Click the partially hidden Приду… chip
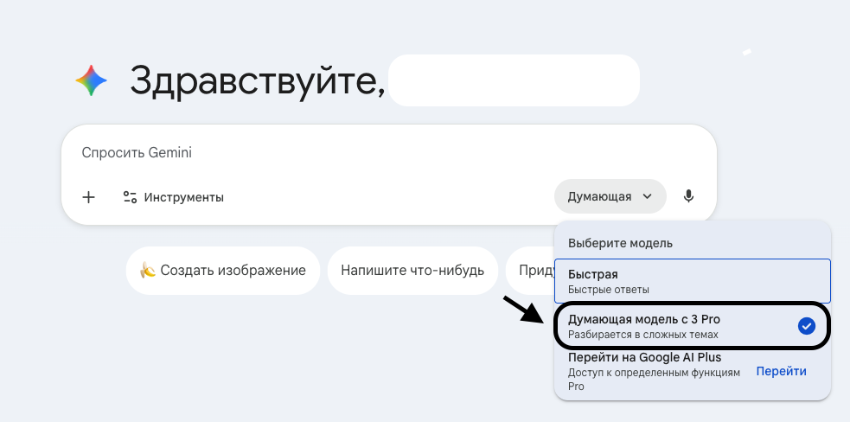Viewport: 850px width, 422px height. [x=529, y=271]
